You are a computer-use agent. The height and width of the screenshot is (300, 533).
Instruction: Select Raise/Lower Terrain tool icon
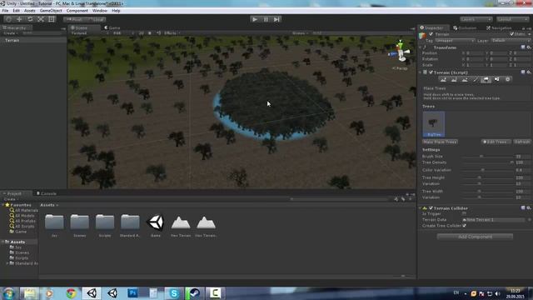[443, 80]
